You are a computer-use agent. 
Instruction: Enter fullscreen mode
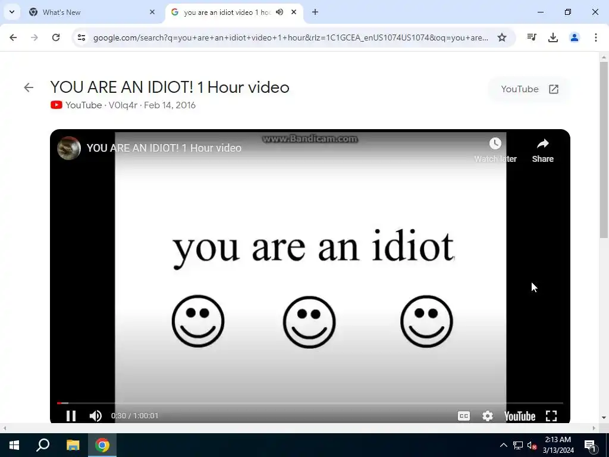click(x=551, y=416)
